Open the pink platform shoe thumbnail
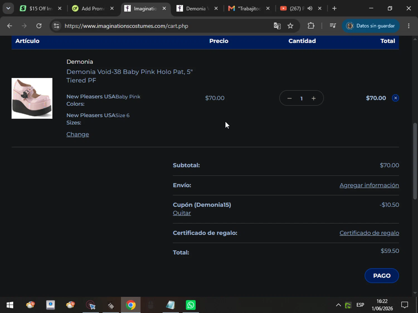The image size is (418, 313). 32,98
